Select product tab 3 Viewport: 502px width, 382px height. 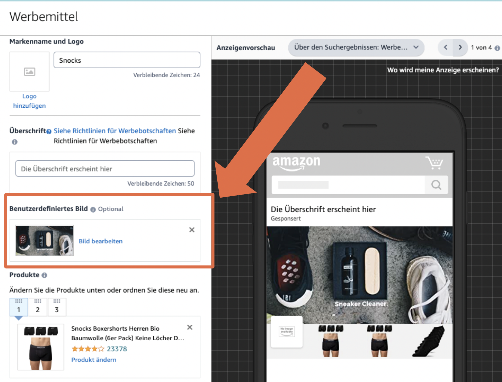click(57, 307)
